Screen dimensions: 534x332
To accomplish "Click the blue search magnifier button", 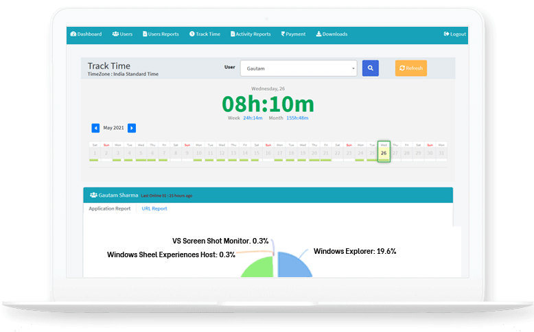I will click(x=370, y=68).
